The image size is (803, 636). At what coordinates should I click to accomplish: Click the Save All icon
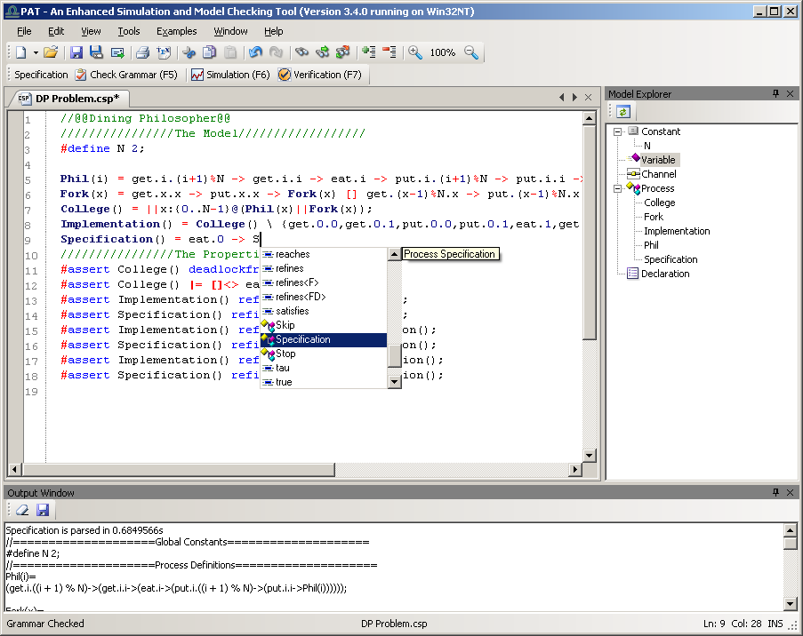(x=97, y=52)
